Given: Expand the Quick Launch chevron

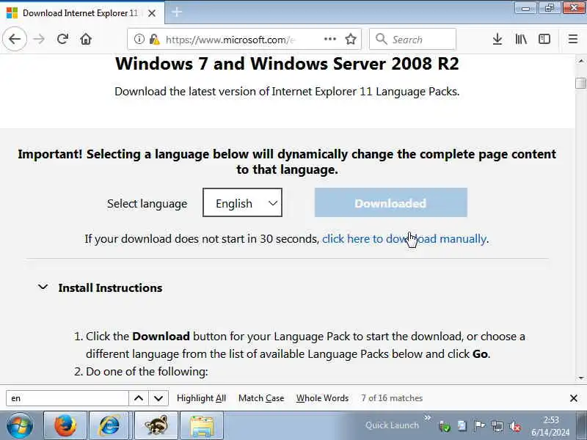Looking at the screenshot, I should (x=427, y=417).
